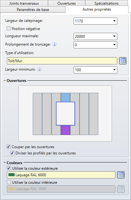The image size is (131, 200).
Task: Open color catalog for Laquage RAL 6000
Action: 121,175
